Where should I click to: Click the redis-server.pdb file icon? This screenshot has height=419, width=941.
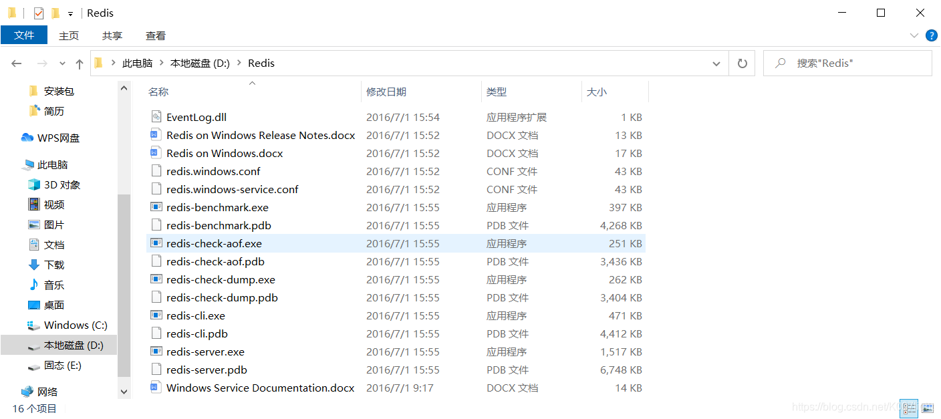click(x=156, y=370)
